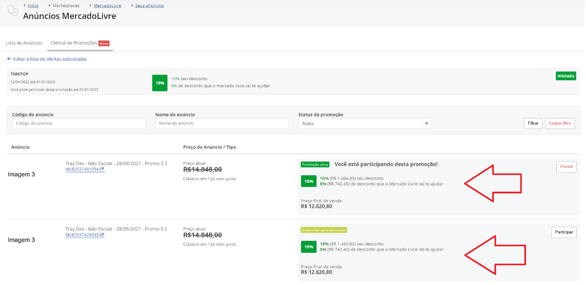This screenshot has height=285, width=586.
Task: Click the struck-through price in the Promo 3.3 row
Action: tap(202, 170)
